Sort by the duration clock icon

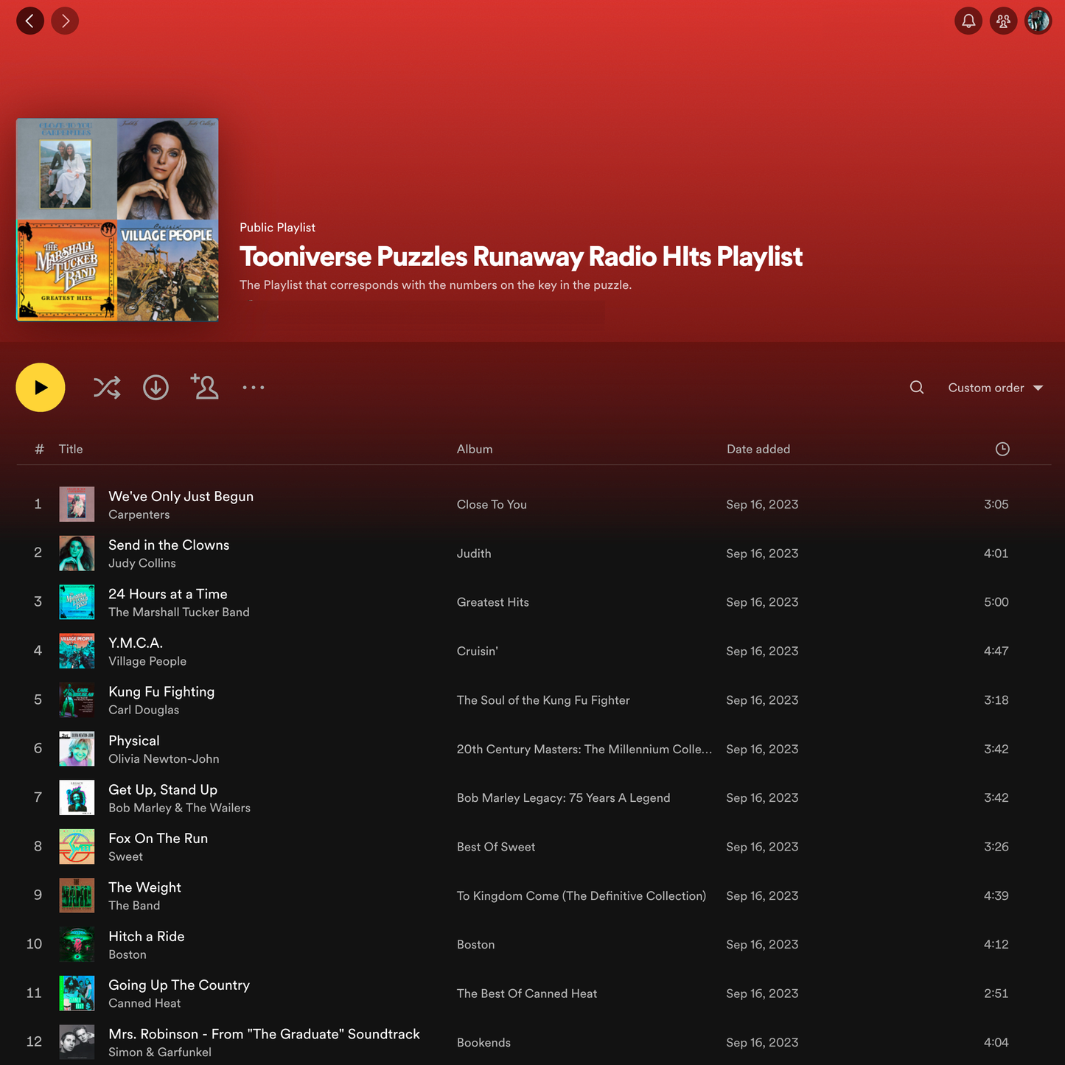(x=1002, y=449)
